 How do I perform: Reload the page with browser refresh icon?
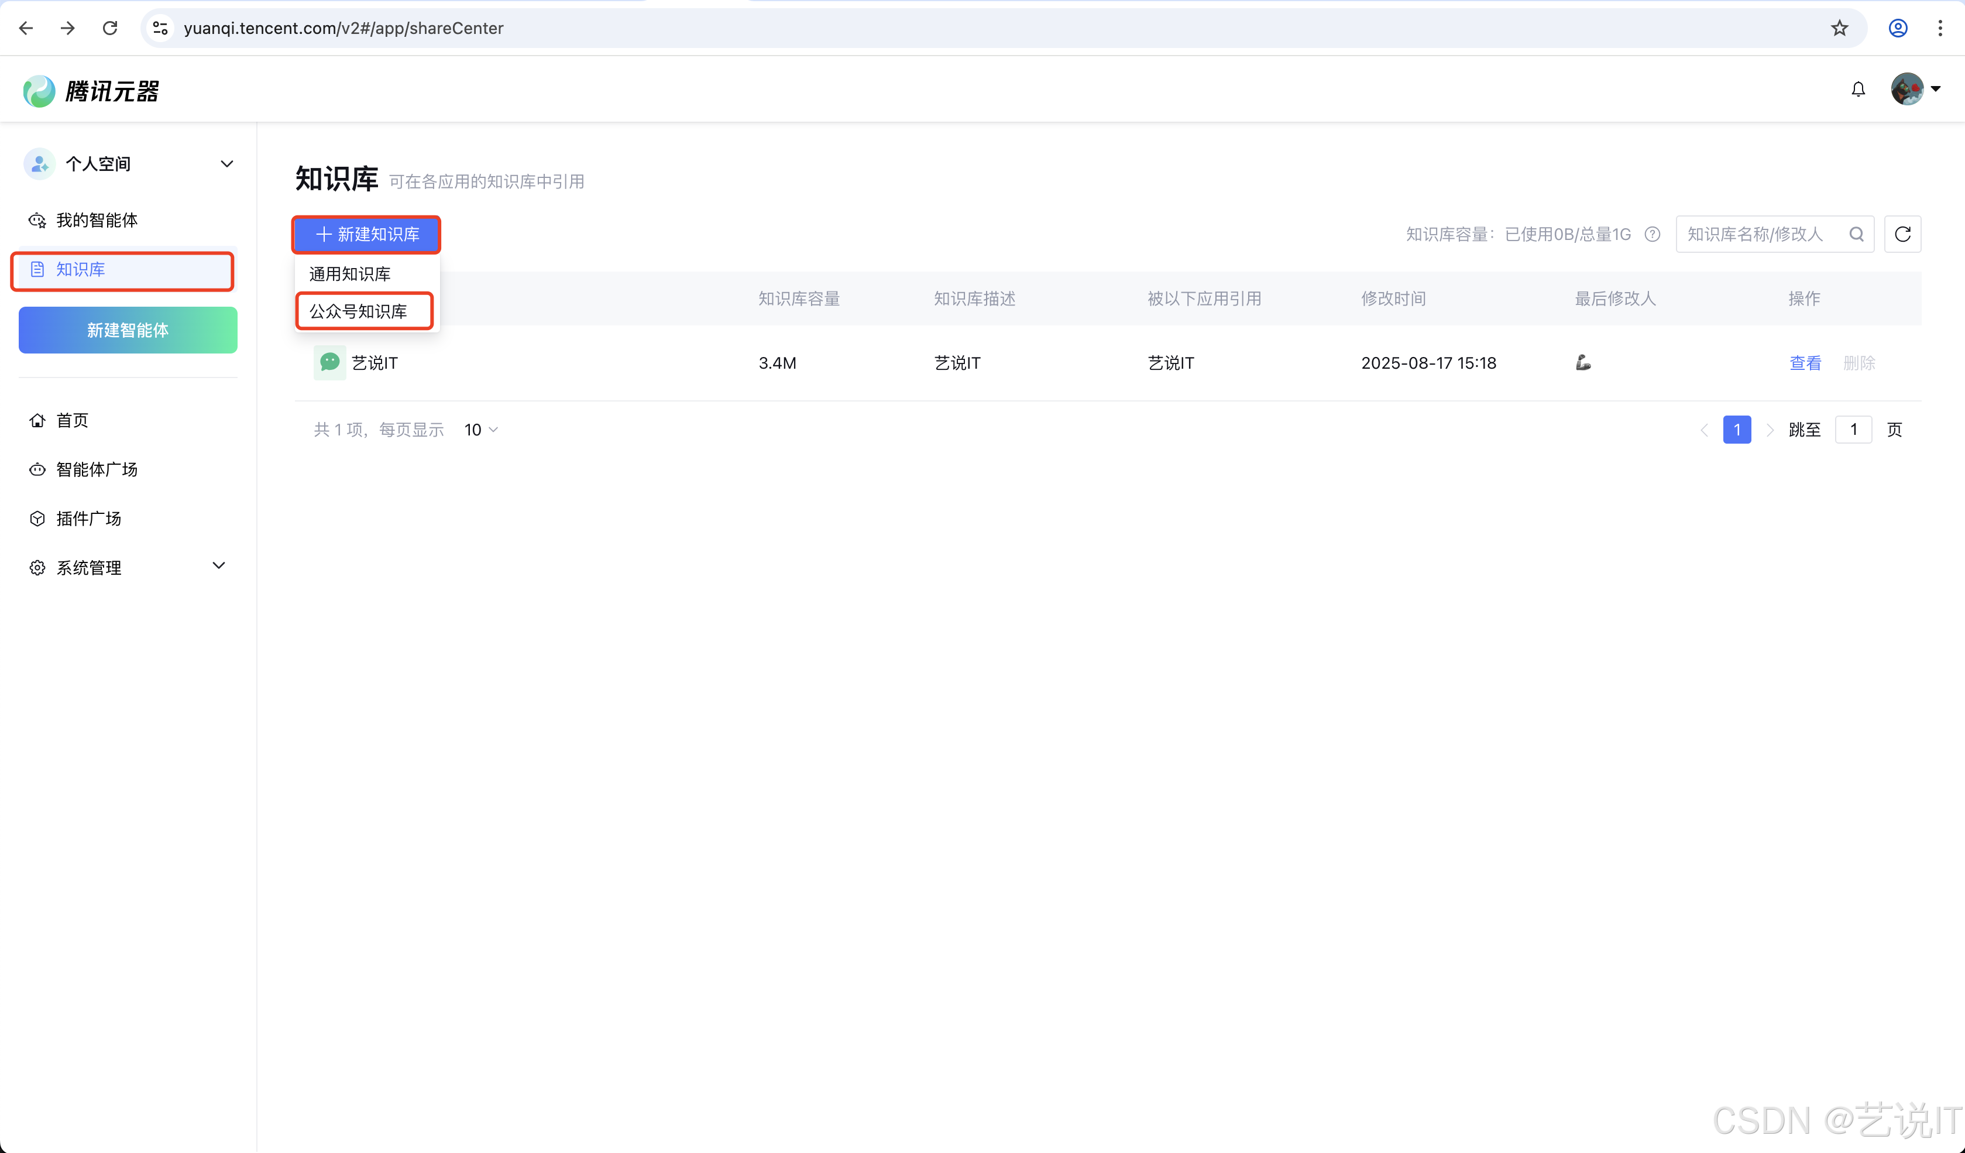point(110,28)
